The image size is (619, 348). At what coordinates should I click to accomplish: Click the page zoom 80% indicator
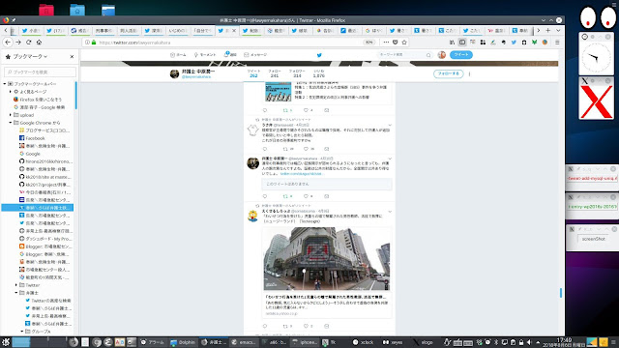(x=368, y=43)
